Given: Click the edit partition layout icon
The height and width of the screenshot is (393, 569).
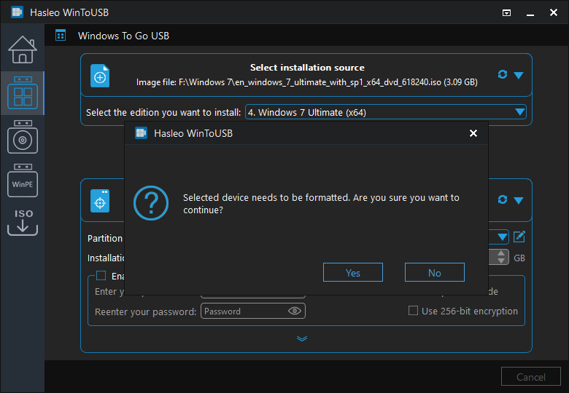Looking at the screenshot, I should tap(519, 237).
